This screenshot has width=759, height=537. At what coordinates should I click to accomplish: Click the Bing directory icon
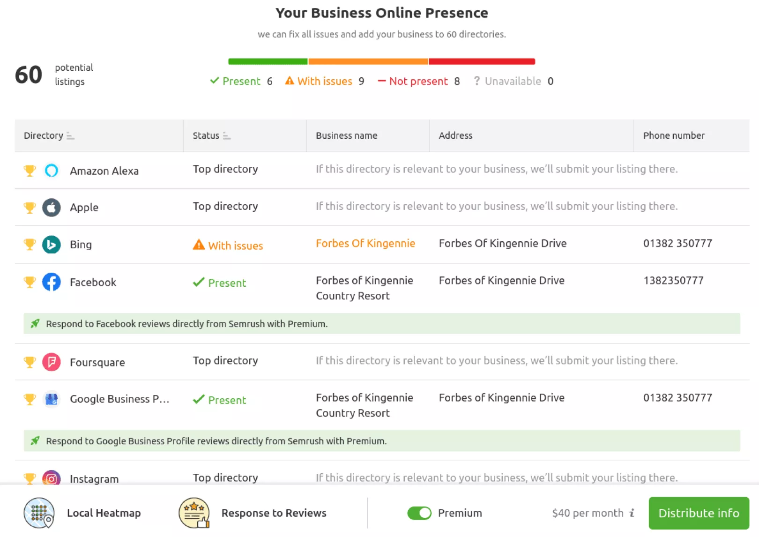[x=52, y=245]
